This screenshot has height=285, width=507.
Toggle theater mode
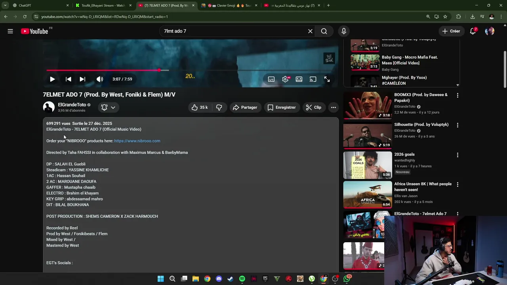[x=299, y=79]
